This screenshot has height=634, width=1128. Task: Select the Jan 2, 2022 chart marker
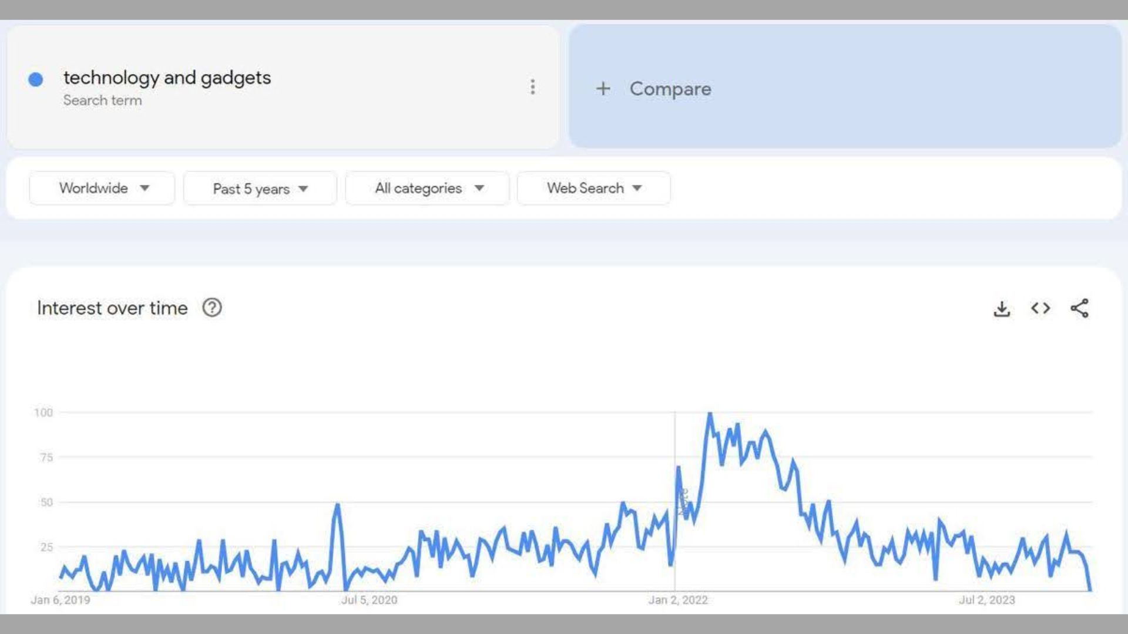click(674, 502)
